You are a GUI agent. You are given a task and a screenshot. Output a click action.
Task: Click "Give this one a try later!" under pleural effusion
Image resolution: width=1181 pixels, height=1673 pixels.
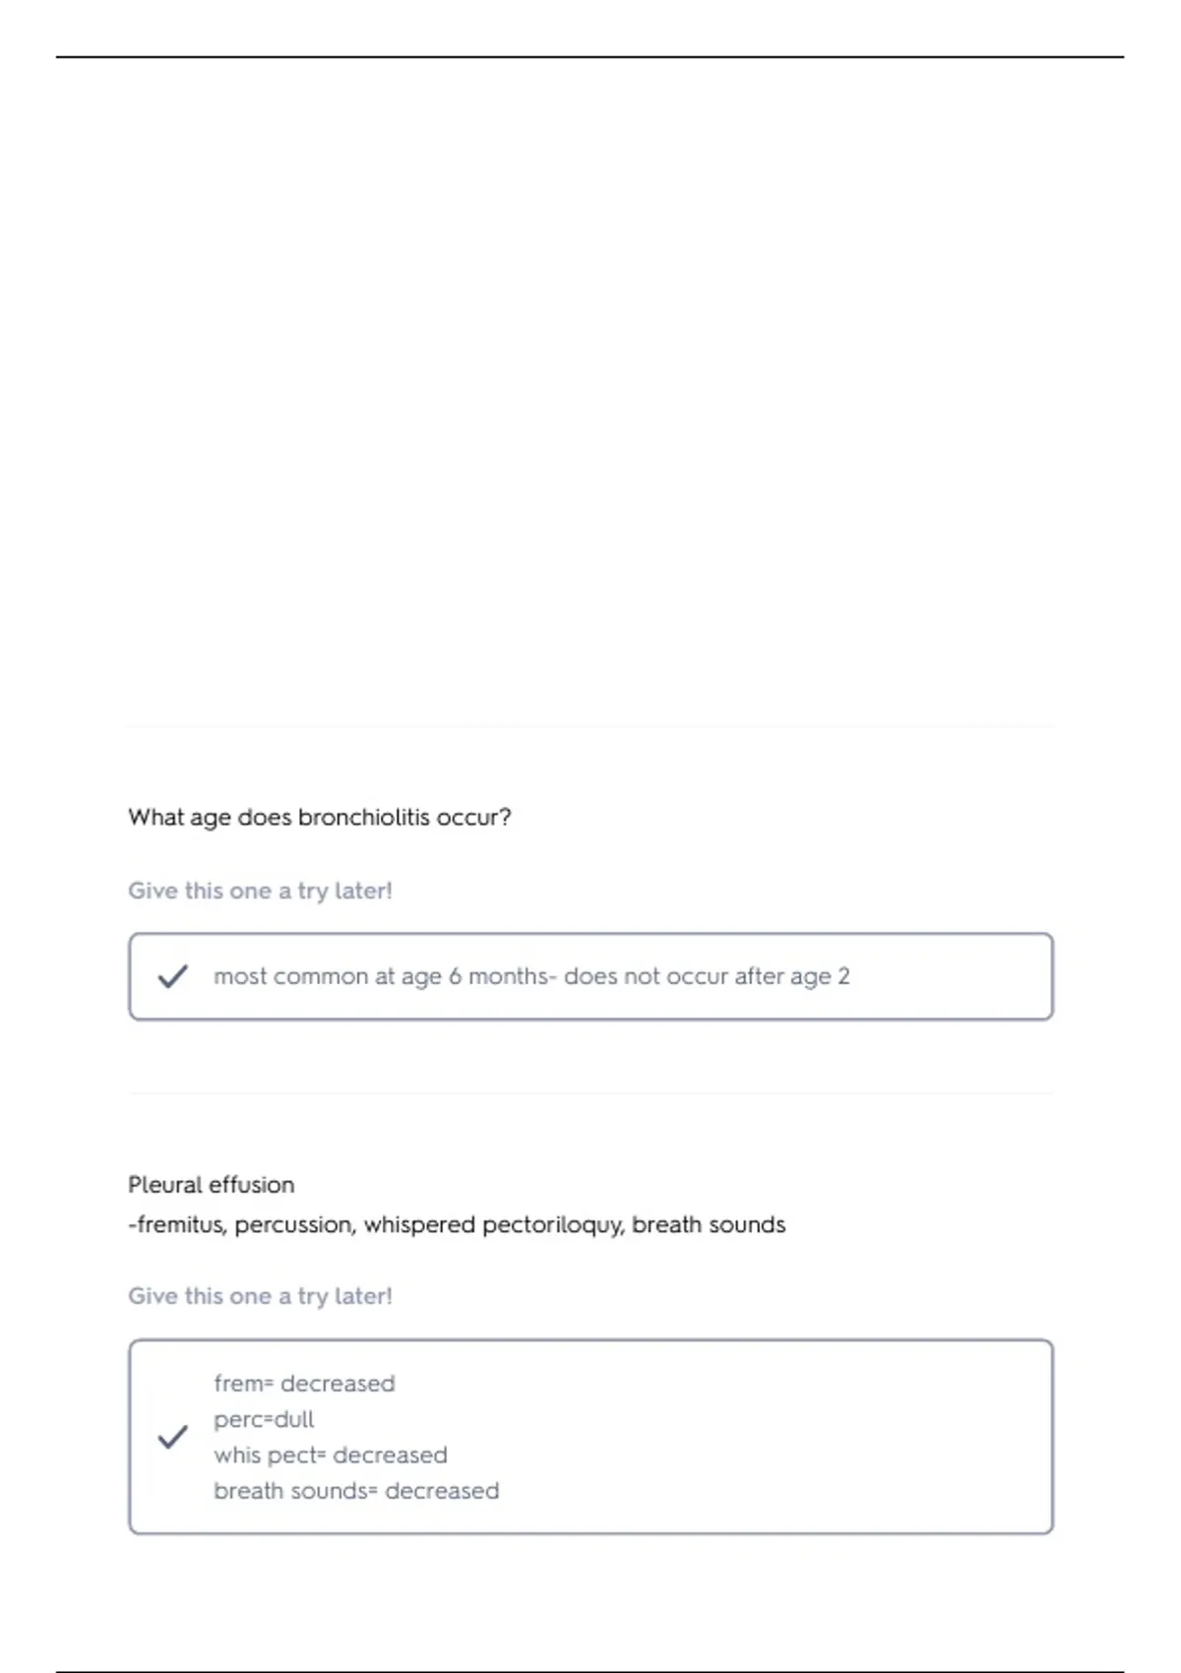tap(260, 1296)
